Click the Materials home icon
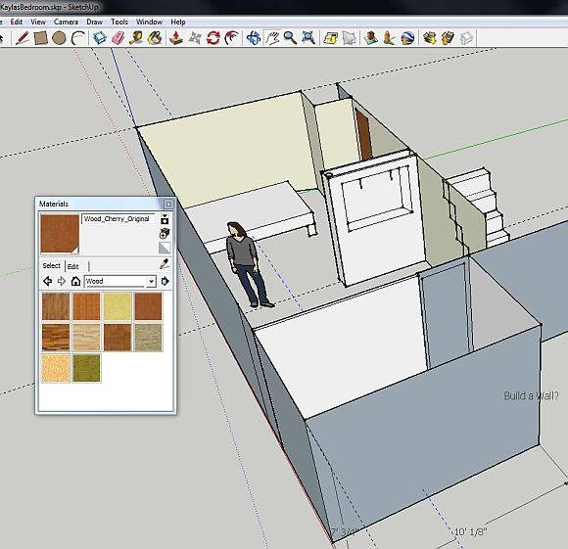This screenshot has height=549, width=568. (75, 281)
